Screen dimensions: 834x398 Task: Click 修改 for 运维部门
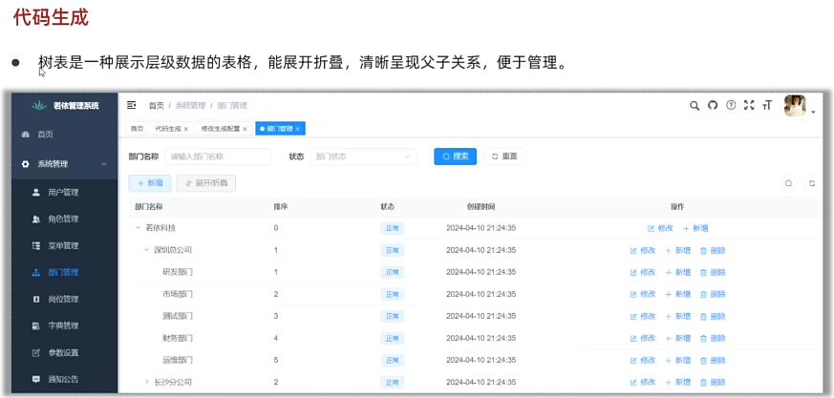[x=643, y=360]
